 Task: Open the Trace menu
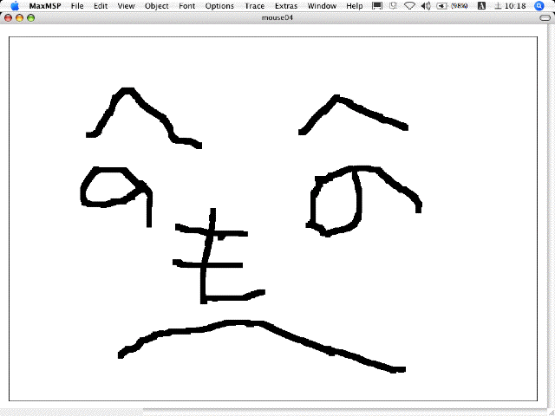click(254, 6)
